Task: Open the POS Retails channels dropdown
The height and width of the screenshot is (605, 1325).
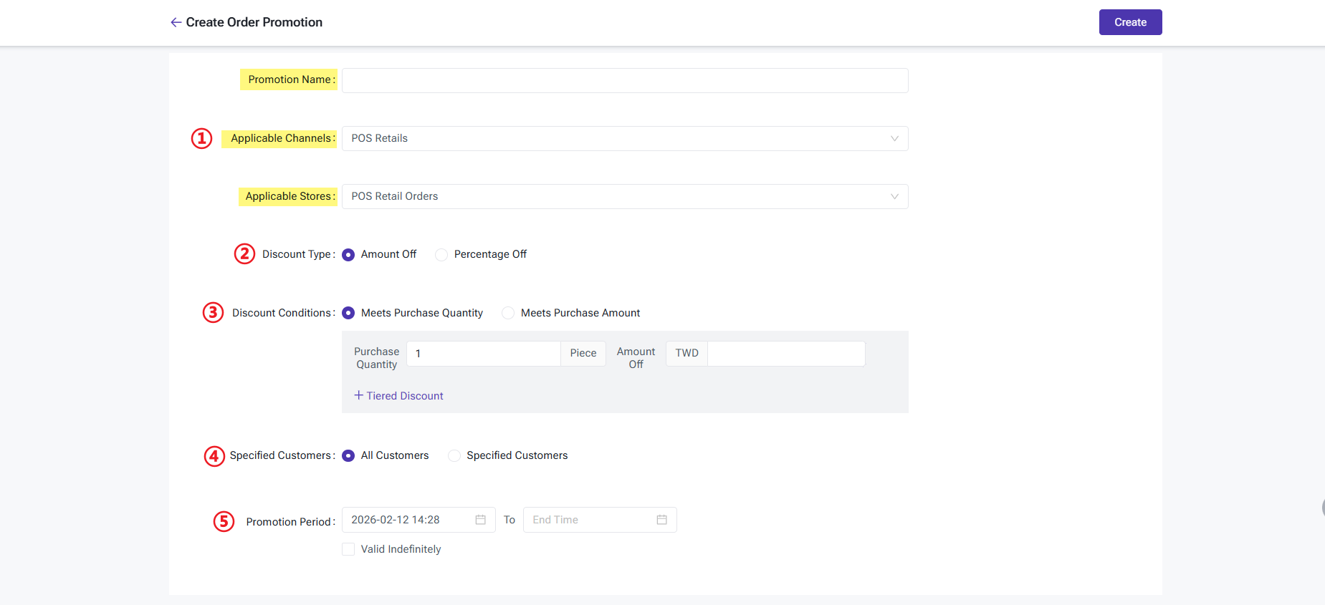Action: click(616, 139)
